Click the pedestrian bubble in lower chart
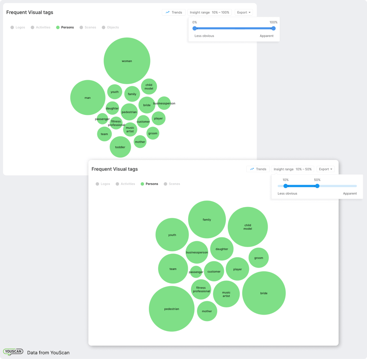The image size is (367, 359). click(x=171, y=309)
